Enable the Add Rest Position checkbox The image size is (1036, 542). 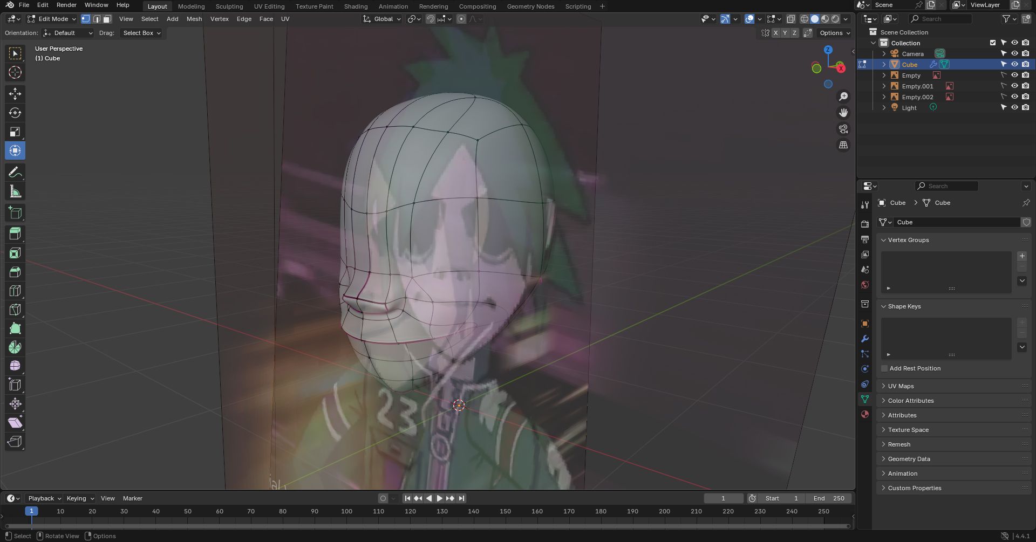click(884, 368)
